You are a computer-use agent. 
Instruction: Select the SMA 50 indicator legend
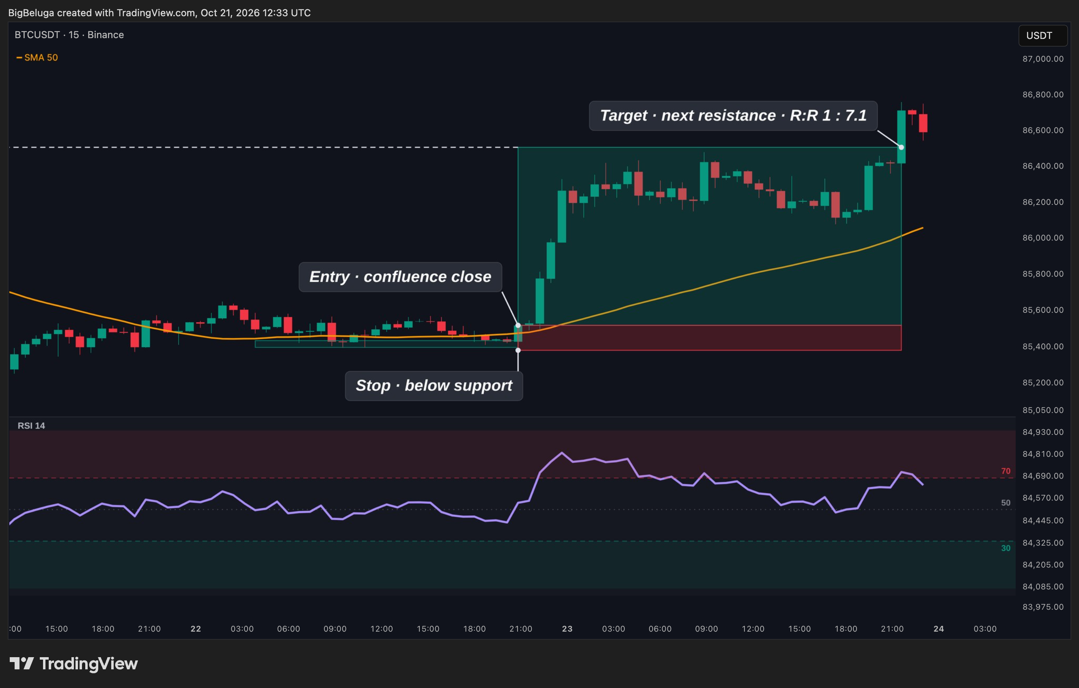37,57
